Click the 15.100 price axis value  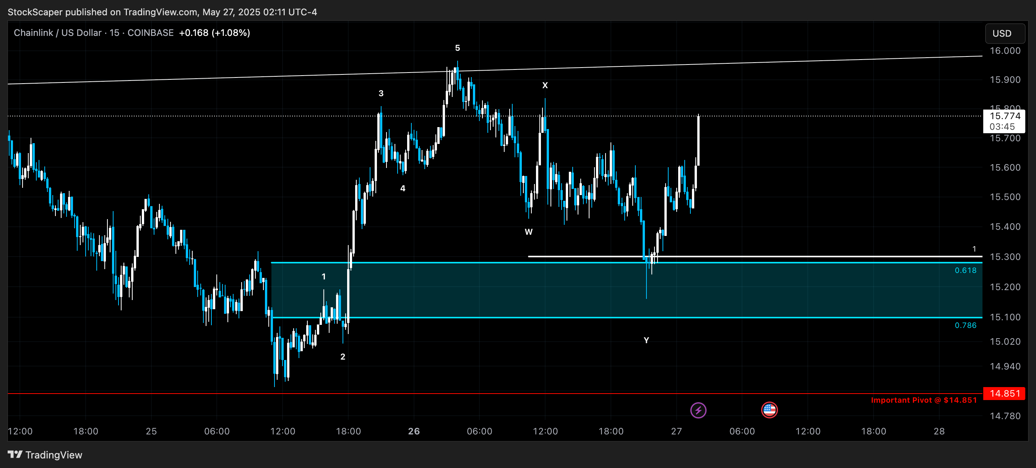tap(1005, 317)
